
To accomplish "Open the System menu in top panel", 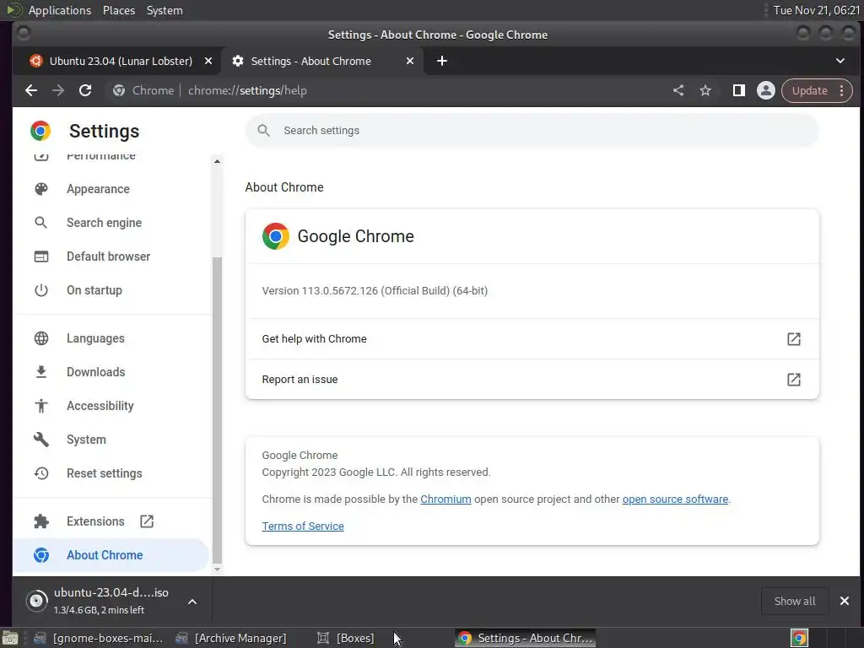I will click(x=165, y=10).
